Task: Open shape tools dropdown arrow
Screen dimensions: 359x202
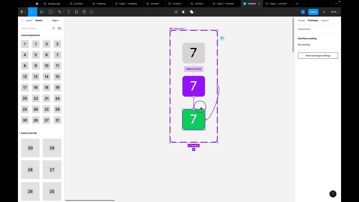Action: (x=54, y=12)
